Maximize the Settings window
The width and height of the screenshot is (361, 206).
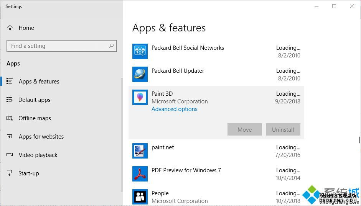pos(334,6)
